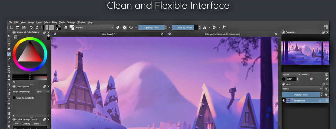Screen dimensions: 336x129
Task: Open the File menu
Action: [10, 22]
